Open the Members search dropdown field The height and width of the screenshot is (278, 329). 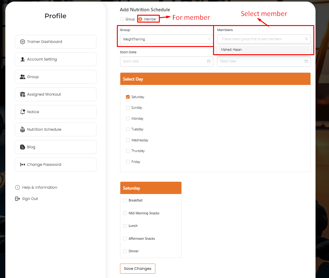click(263, 39)
